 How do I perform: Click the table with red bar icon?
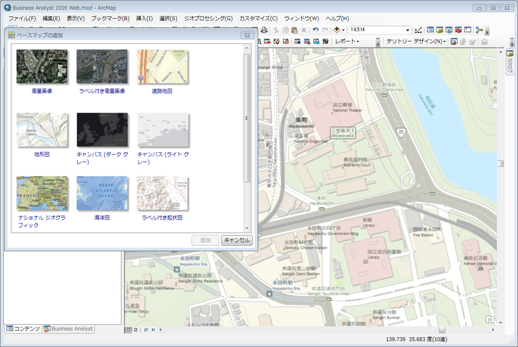(267, 41)
